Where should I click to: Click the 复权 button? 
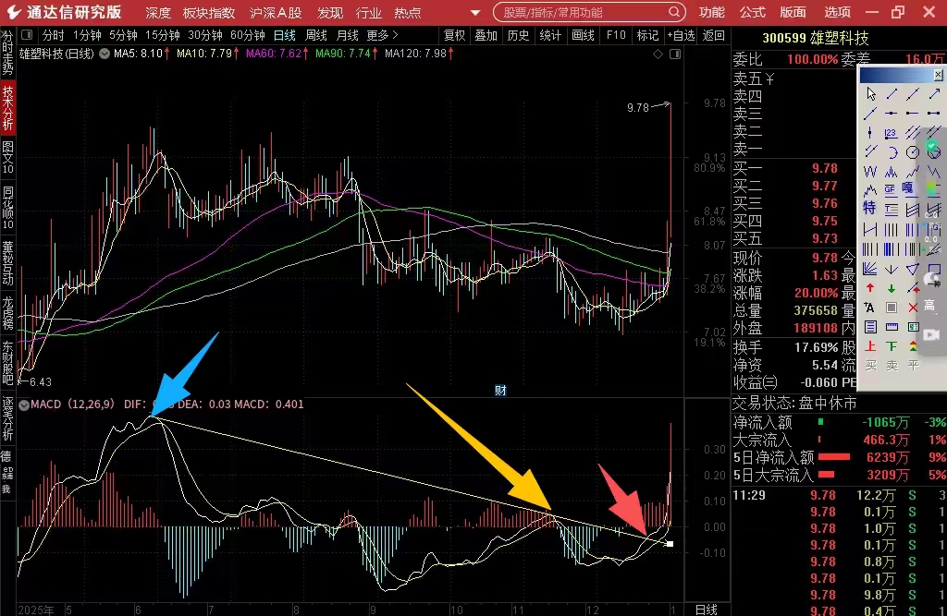(454, 36)
